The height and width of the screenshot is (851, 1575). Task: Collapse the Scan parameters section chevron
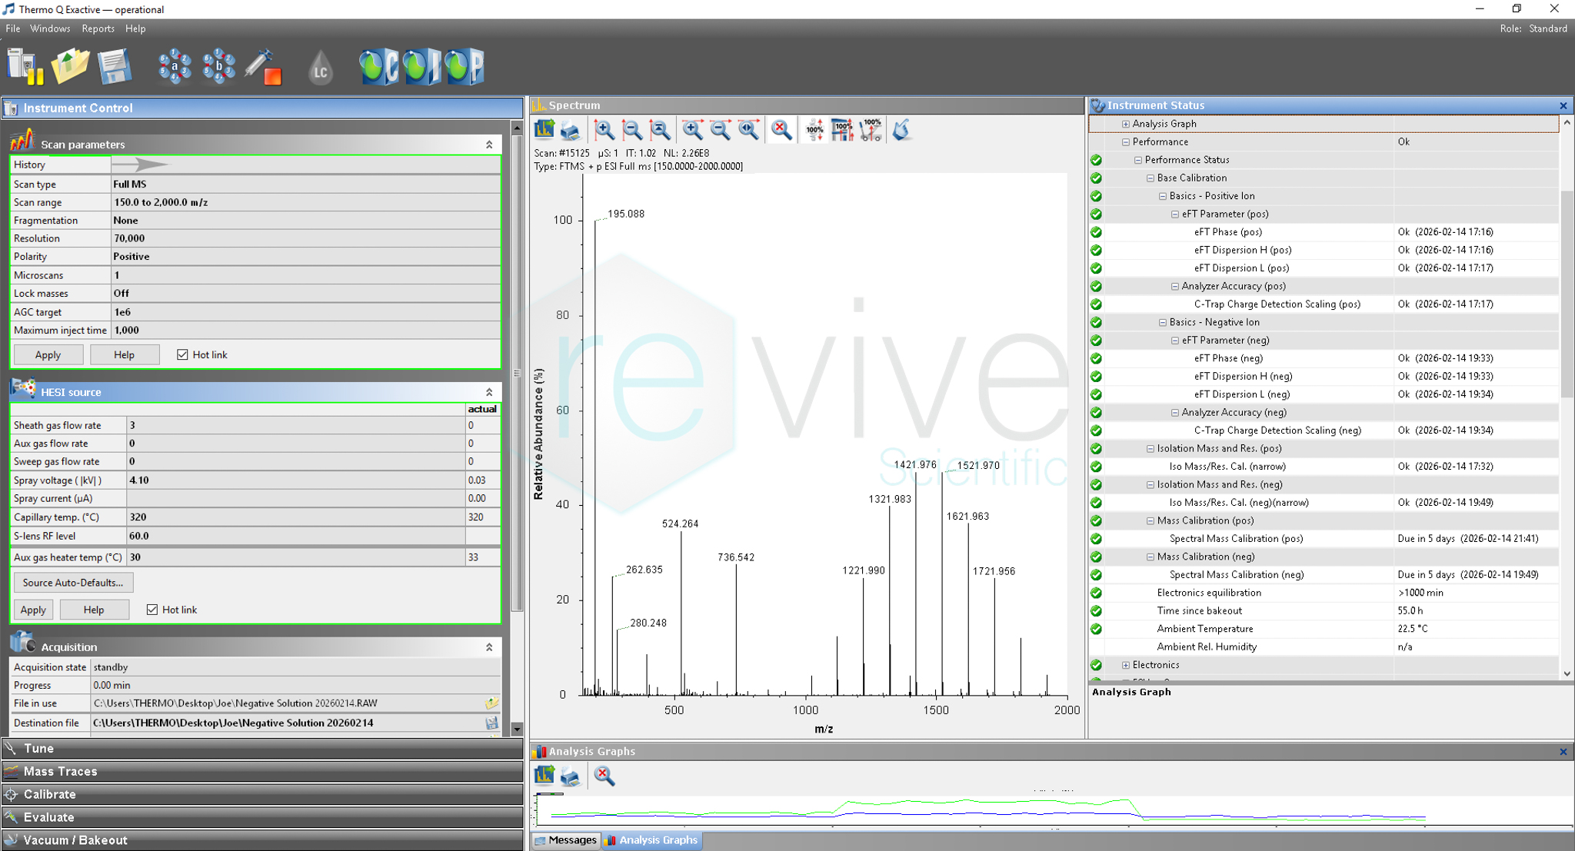click(489, 145)
